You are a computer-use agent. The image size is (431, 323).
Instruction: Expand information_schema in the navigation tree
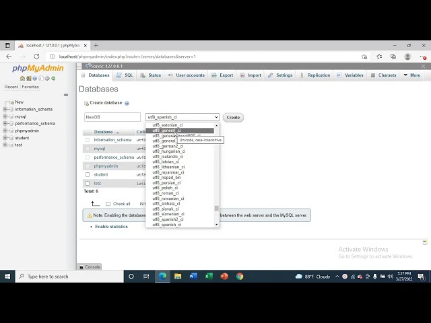[x=5, y=109]
